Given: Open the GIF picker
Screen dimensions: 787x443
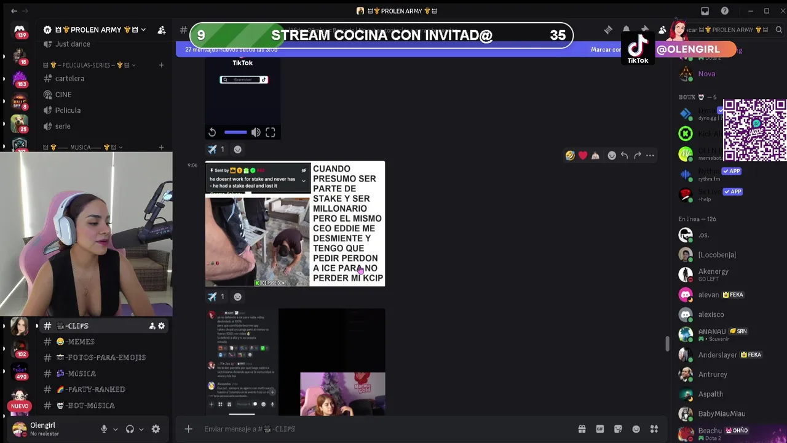Looking at the screenshot, I should [600, 429].
